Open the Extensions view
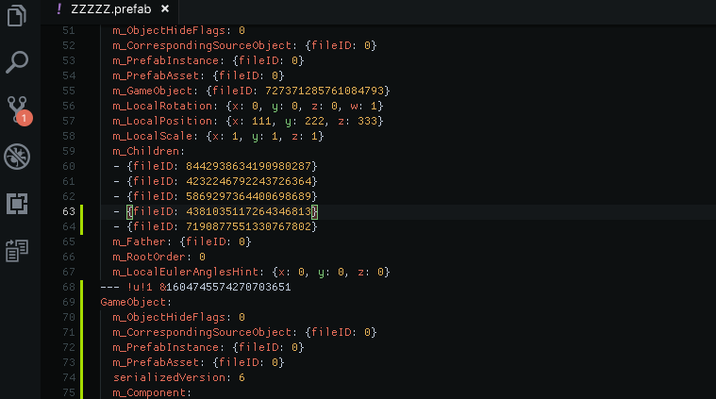Image resolution: width=716 pixels, height=399 pixels. click(17, 204)
